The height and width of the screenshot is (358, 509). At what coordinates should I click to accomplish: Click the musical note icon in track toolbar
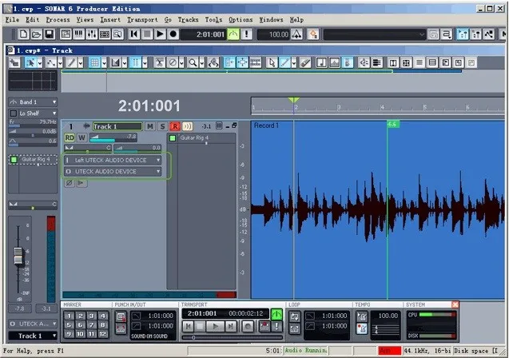coord(321,62)
